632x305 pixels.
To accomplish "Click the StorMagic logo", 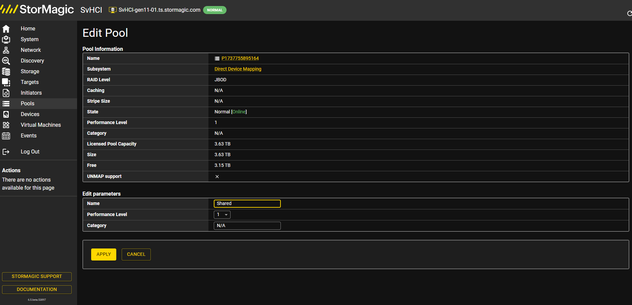I will click(x=37, y=9).
